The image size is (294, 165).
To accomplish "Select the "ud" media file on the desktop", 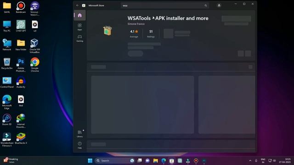I will (x=35, y=26).
